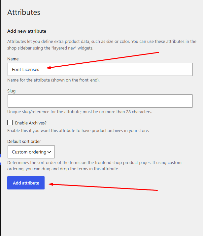Click the sort order terms description paragraph
203x236 pixels.
pyautogui.click(x=94, y=166)
